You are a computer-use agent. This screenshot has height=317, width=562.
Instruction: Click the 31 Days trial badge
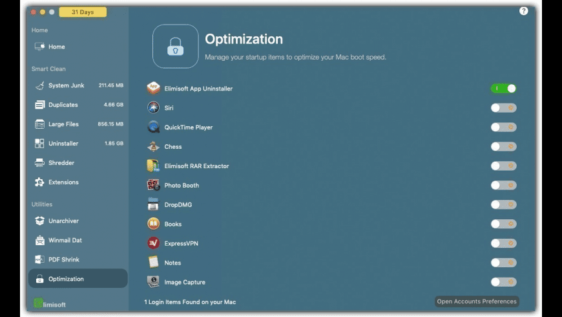coord(83,12)
